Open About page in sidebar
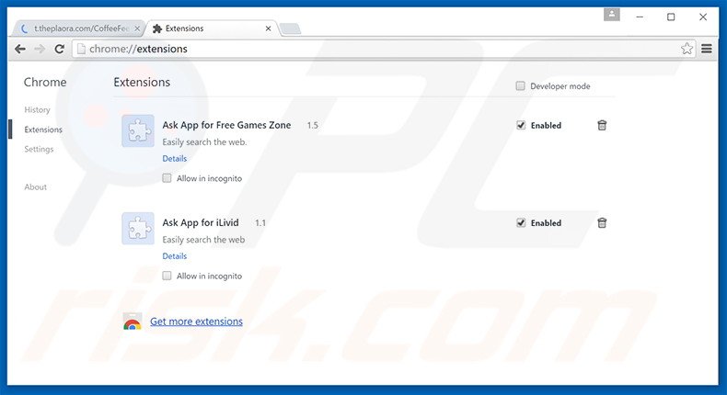Viewport: 727px width, 395px height. 35,187
